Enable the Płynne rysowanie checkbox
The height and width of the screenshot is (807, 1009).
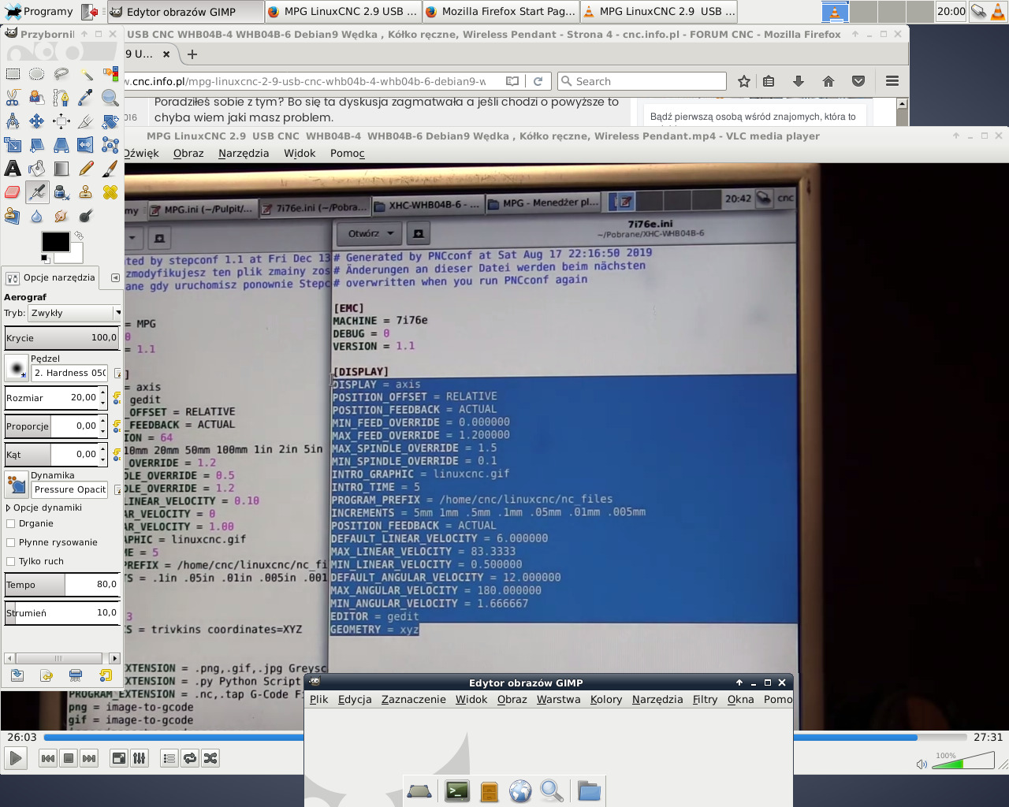pos(11,542)
